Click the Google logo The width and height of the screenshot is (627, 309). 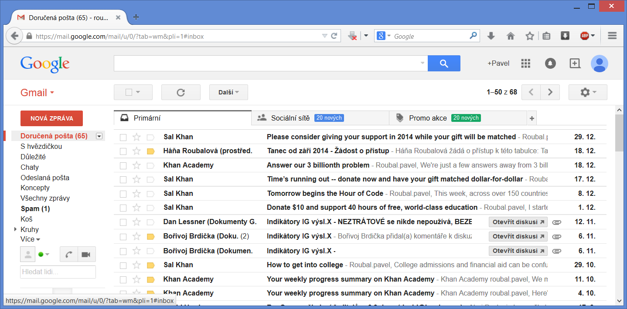coord(45,64)
